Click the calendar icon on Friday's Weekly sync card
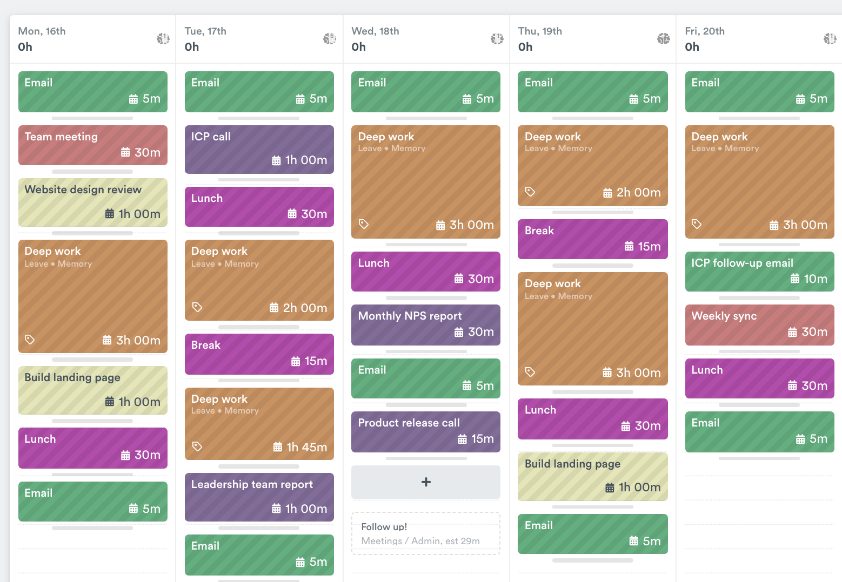Screen dimensions: 842x582 [x=794, y=332]
